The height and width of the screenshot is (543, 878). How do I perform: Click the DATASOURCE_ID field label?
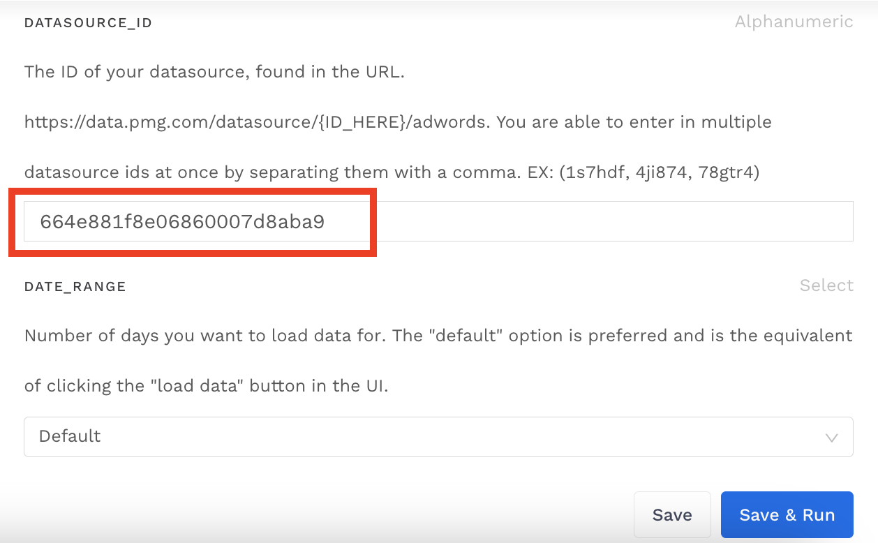tap(88, 22)
